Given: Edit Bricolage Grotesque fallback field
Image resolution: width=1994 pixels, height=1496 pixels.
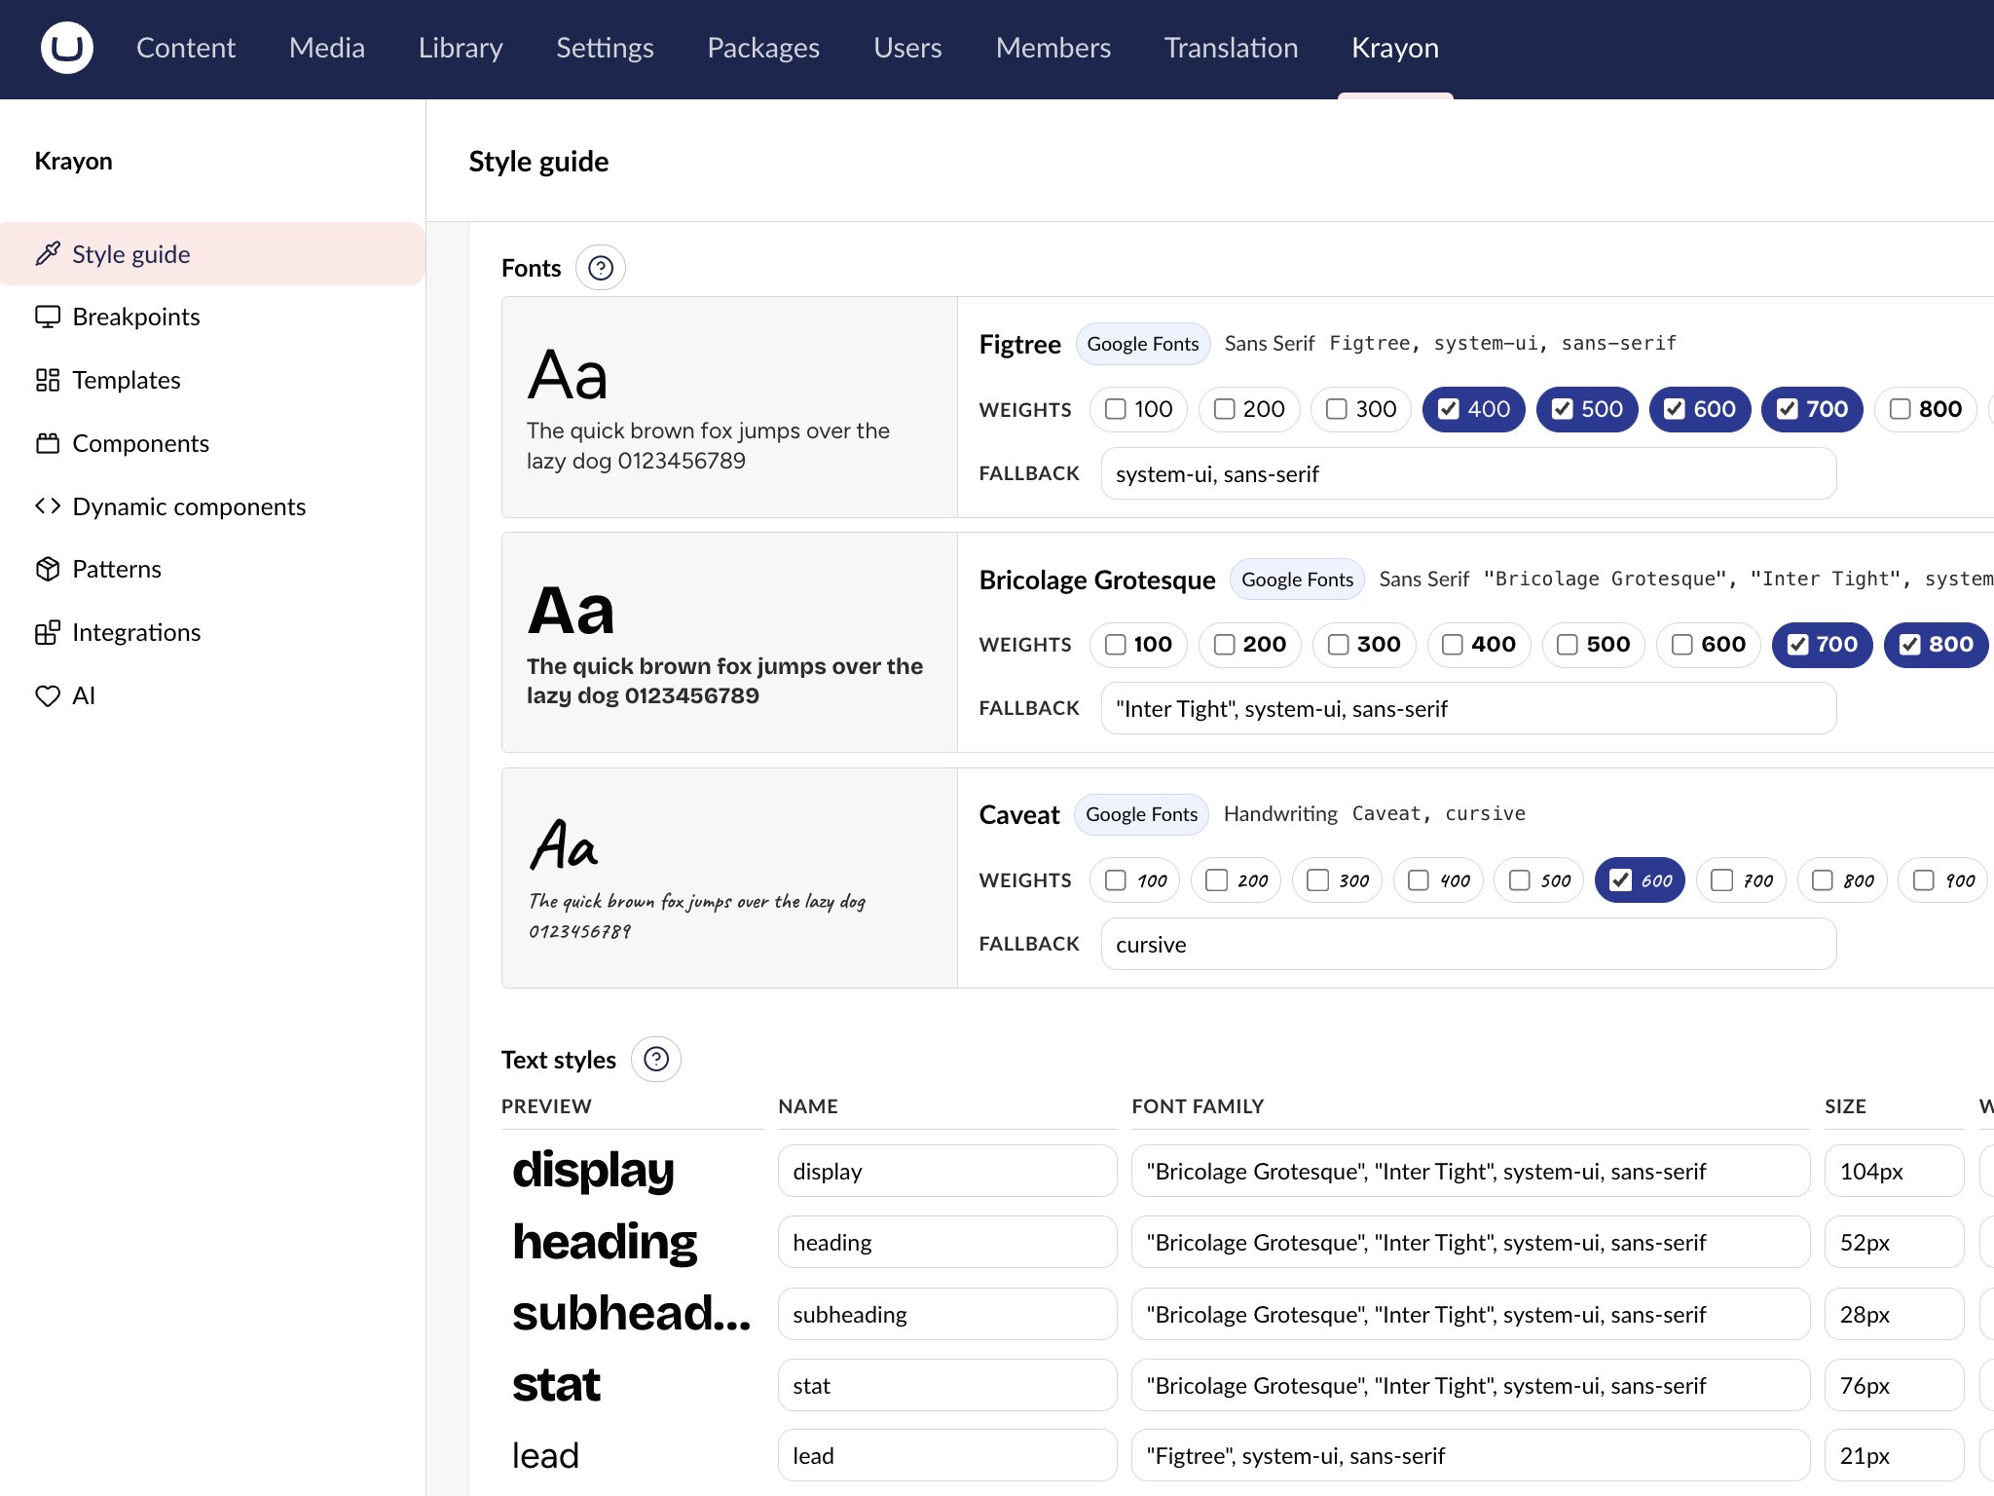Looking at the screenshot, I should (x=1468, y=708).
